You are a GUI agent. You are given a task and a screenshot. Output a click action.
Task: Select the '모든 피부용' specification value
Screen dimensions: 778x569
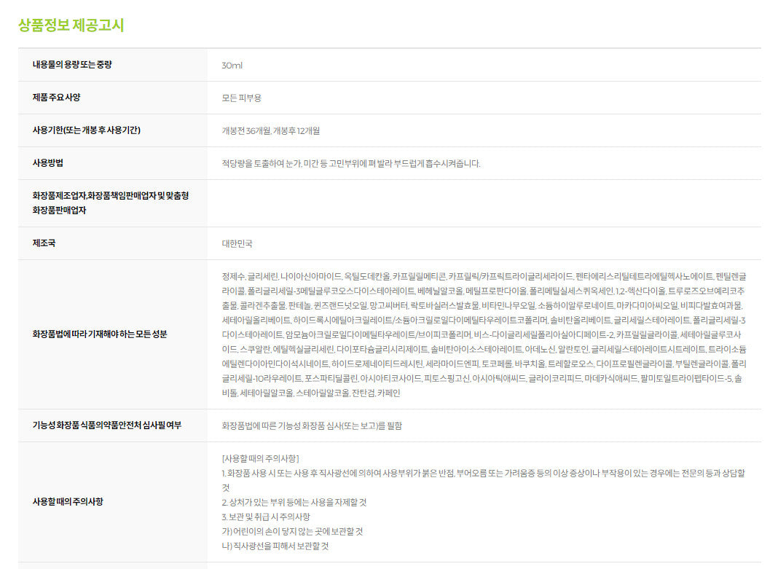(x=241, y=98)
